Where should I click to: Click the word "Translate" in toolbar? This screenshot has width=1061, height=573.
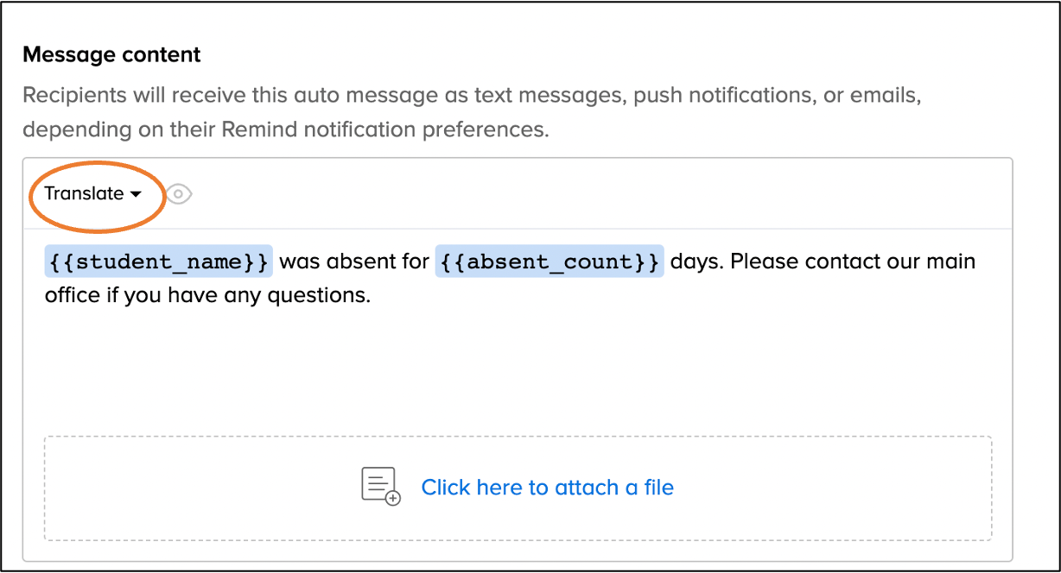(x=84, y=194)
